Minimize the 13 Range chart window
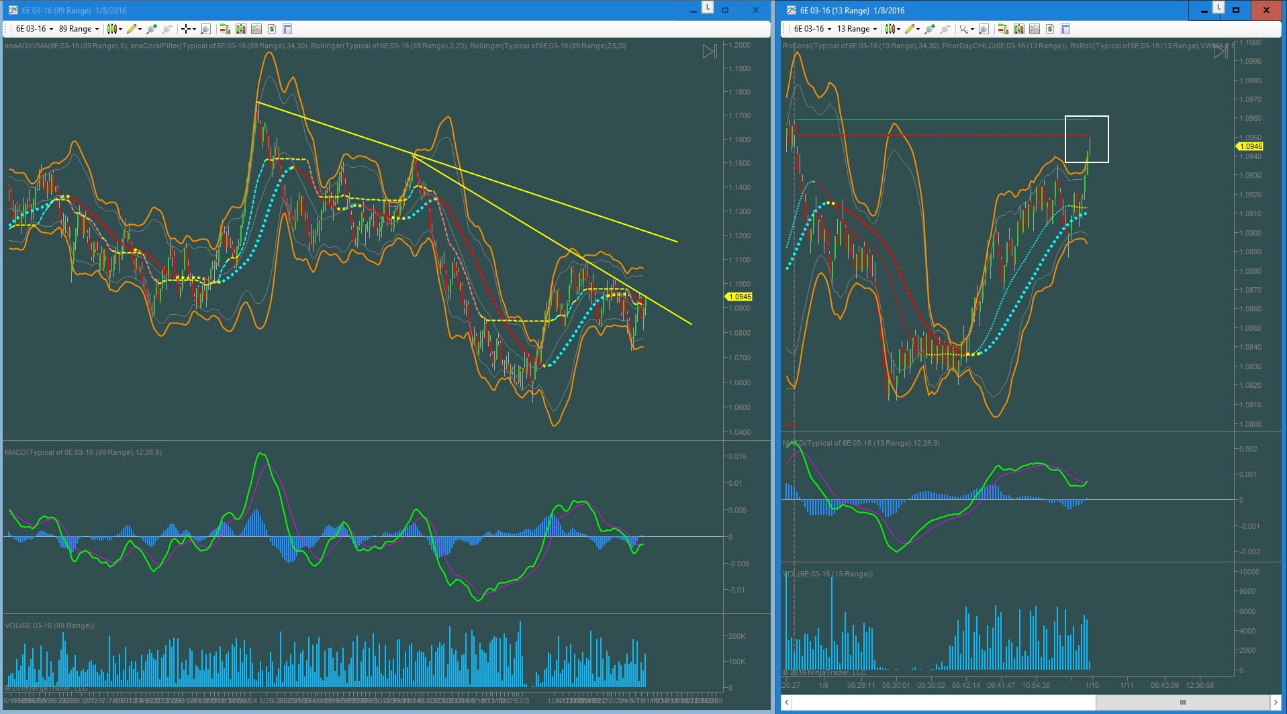Viewport: 1287px width, 714px height. tap(1204, 10)
